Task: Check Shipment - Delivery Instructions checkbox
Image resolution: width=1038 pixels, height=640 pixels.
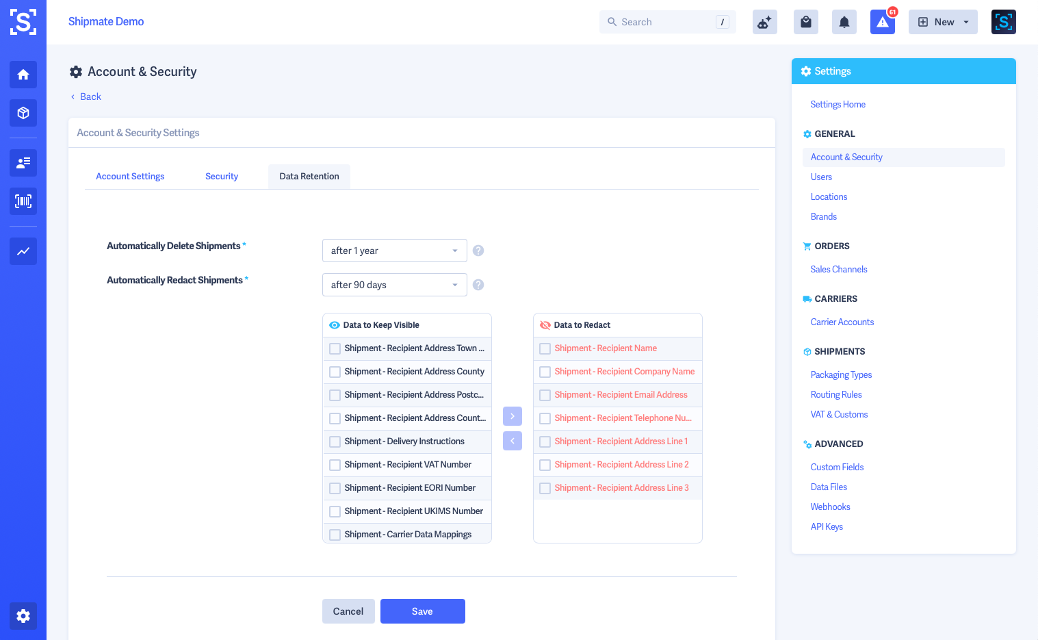Action: tap(335, 441)
